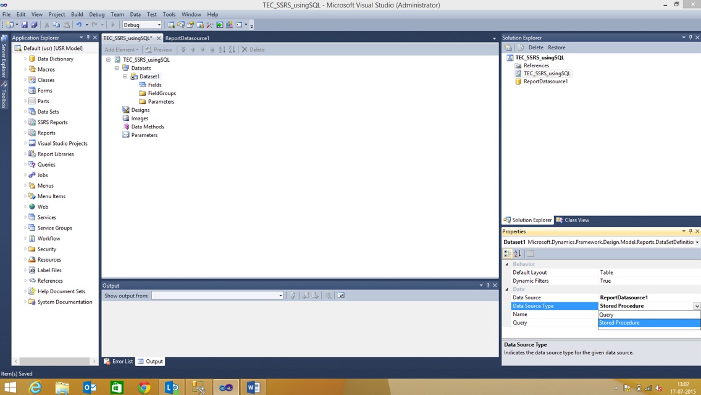This screenshot has height=395, width=701.
Task: Open the Team menu
Action: coord(117,14)
